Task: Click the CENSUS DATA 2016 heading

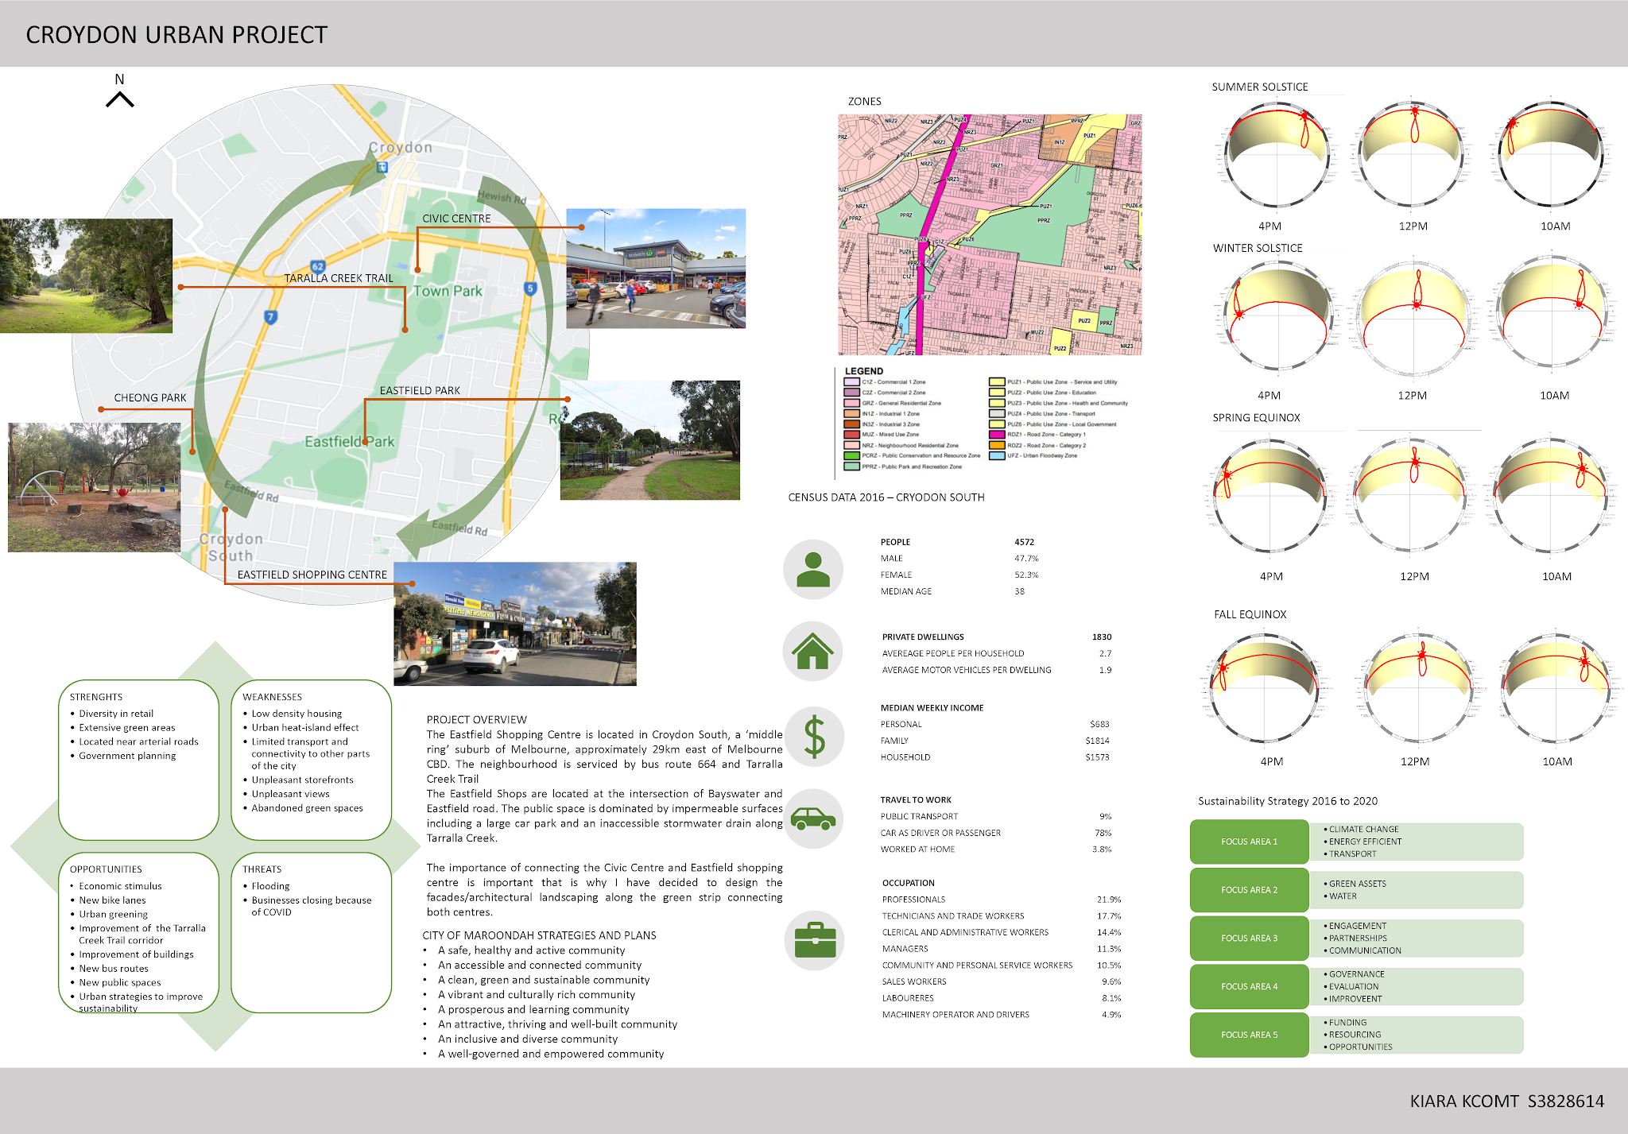Action: 886,497
